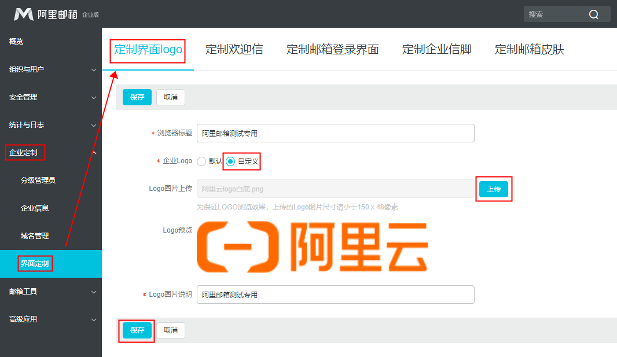Screen dimensions: 617x357
Task: Open the 定制邮箱登录界面 tab
Action: pyautogui.click(x=332, y=50)
